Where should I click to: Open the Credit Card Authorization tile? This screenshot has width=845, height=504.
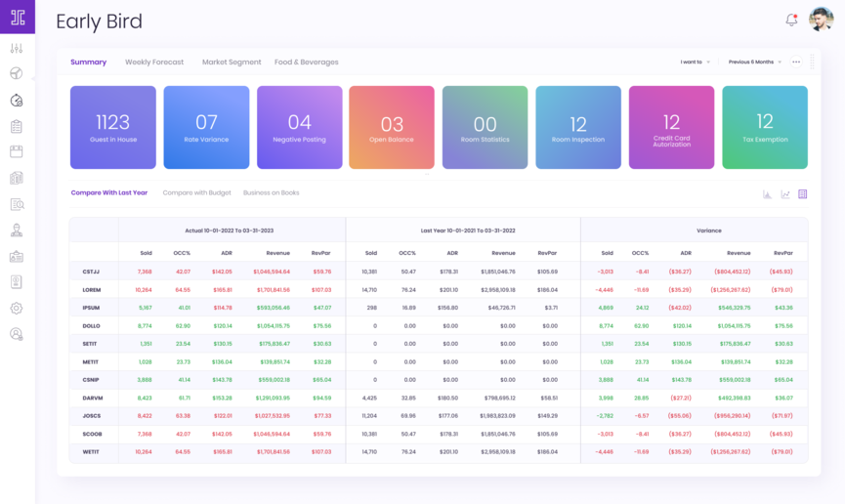tap(671, 127)
